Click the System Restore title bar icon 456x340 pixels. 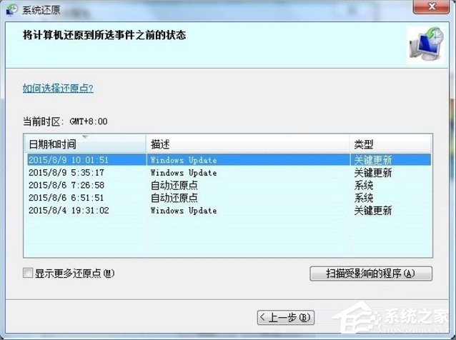click(11, 10)
